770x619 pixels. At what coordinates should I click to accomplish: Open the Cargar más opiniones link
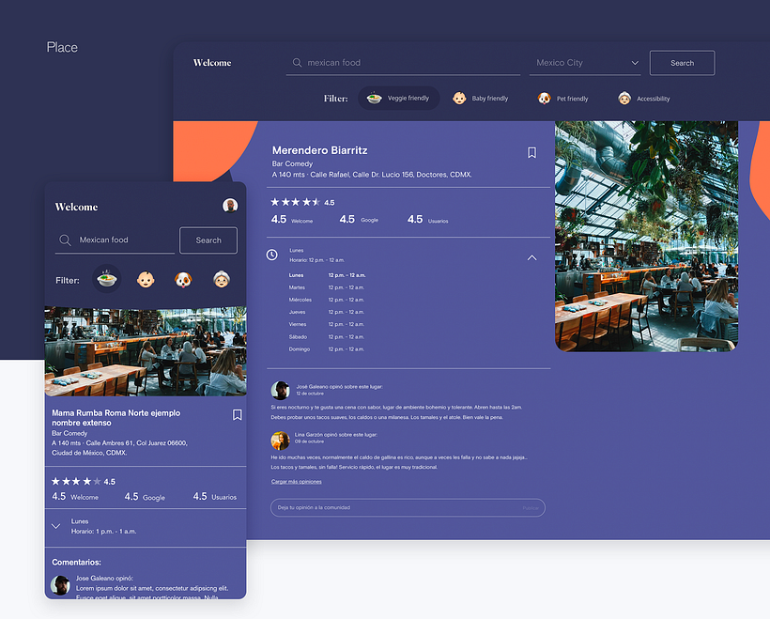pos(296,482)
